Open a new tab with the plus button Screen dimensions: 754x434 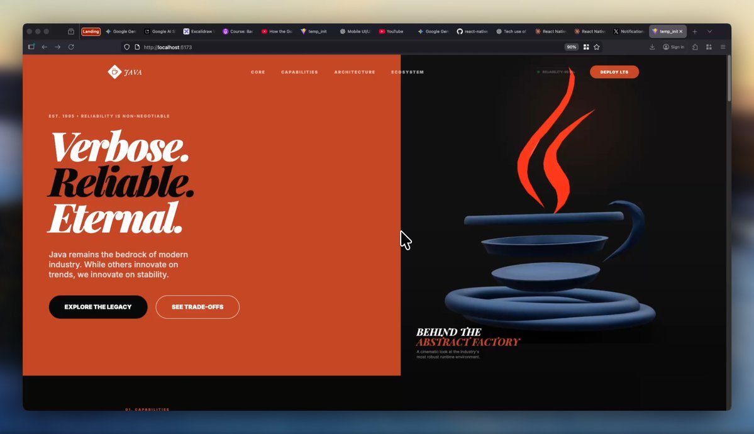(695, 31)
